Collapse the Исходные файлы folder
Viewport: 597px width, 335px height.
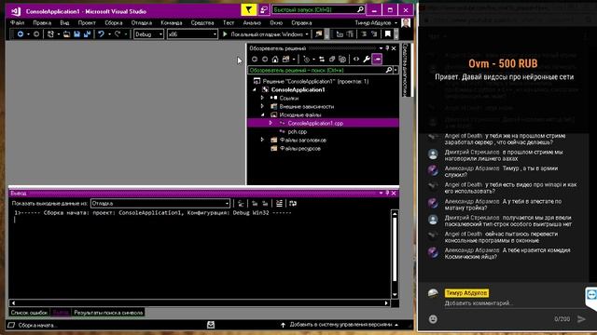(x=262, y=114)
